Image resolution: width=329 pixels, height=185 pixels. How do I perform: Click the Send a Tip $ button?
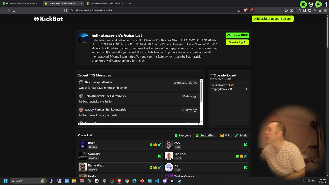coord(237,42)
